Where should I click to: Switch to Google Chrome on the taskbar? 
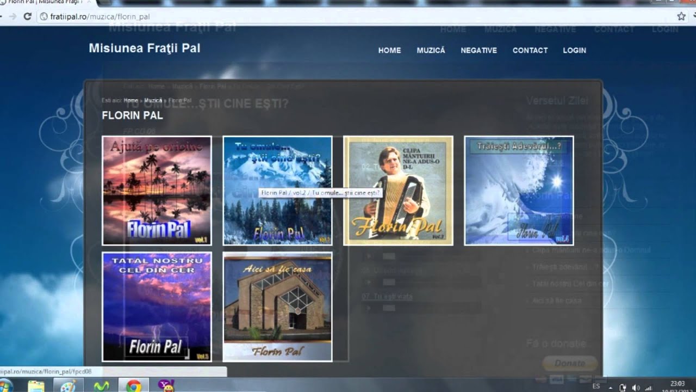pyautogui.click(x=134, y=385)
